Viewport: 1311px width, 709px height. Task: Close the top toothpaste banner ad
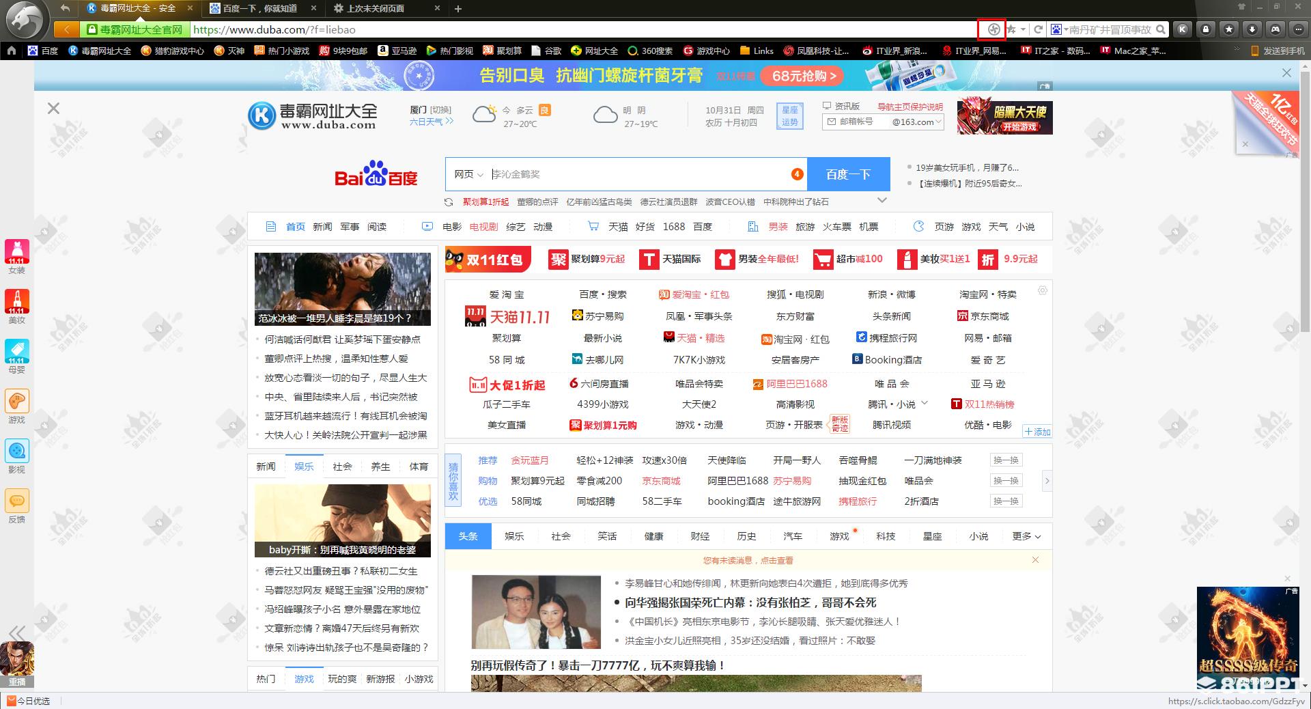[x=1286, y=72]
